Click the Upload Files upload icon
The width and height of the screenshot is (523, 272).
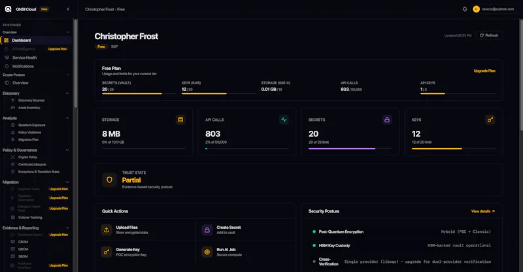pos(107,229)
